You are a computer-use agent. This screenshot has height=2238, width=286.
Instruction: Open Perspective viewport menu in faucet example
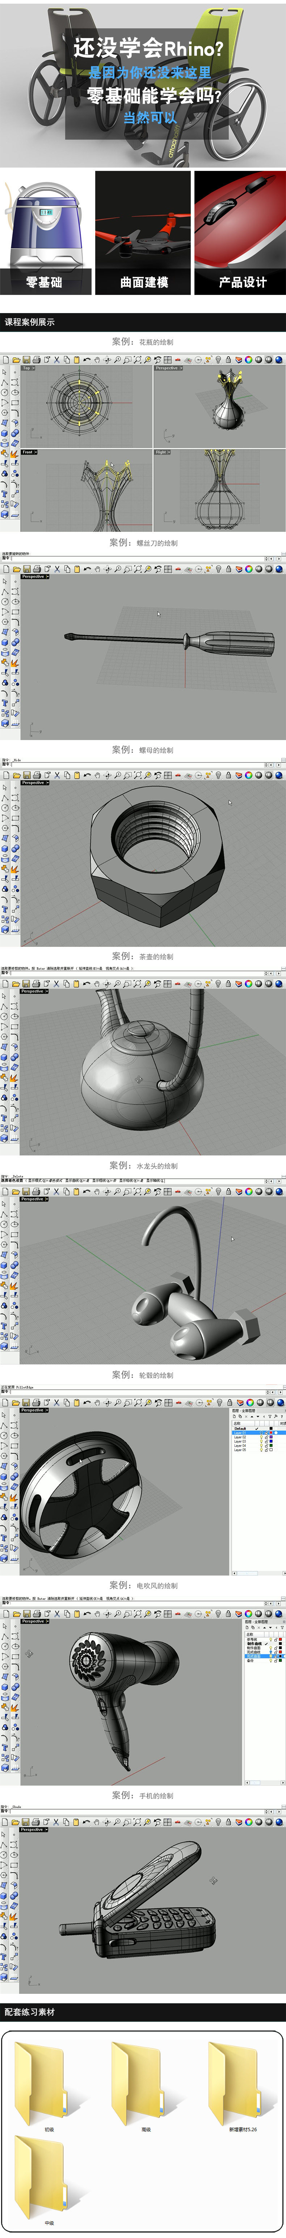[35, 1199]
